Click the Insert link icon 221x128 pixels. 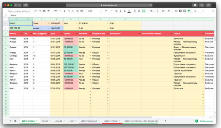click(x=176, y=11)
